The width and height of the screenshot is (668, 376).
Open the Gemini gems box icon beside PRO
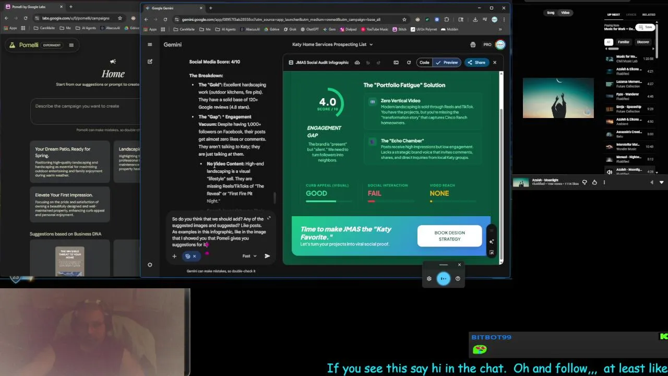pyautogui.click(x=473, y=44)
